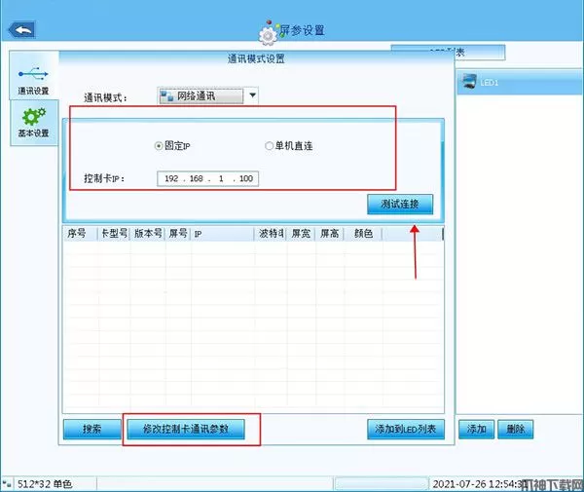Screen dimensions: 584x492
Task: Open 通讯设置 side tab
Action: (33, 76)
